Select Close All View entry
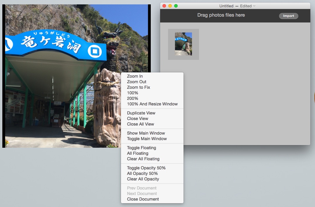 [152, 124]
